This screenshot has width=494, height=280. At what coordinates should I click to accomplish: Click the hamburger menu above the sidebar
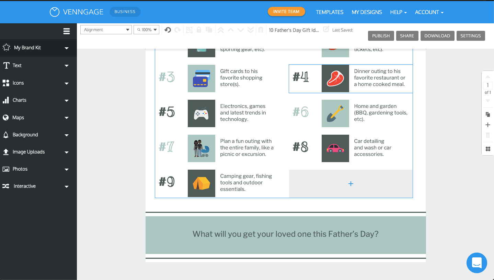(66, 31)
